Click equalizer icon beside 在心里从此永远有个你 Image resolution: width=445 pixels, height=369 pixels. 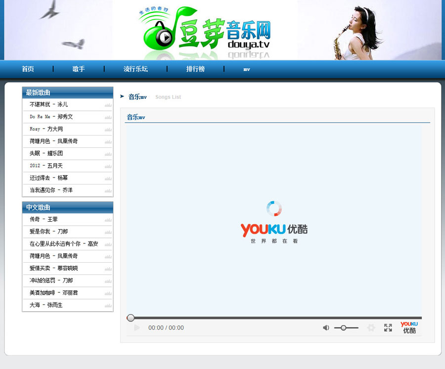tap(108, 244)
